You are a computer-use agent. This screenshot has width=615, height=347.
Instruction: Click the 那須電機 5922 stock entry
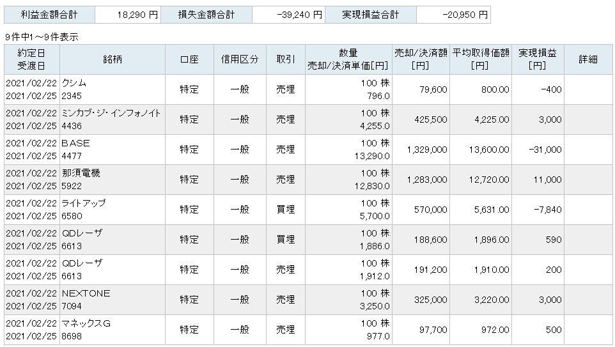point(113,180)
